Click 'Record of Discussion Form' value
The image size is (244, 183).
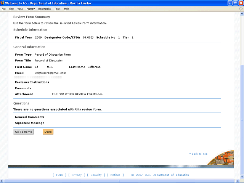(53, 55)
